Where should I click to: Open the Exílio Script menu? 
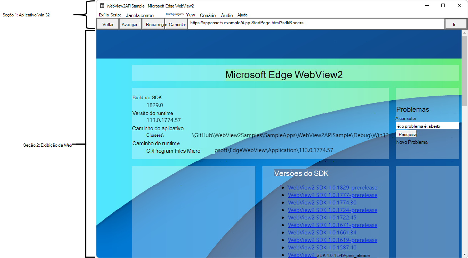point(110,15)
